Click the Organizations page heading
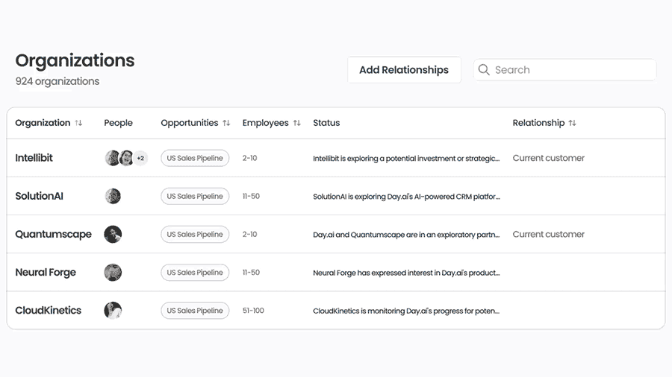The image size is (672, 377). [x=75, y=60]
